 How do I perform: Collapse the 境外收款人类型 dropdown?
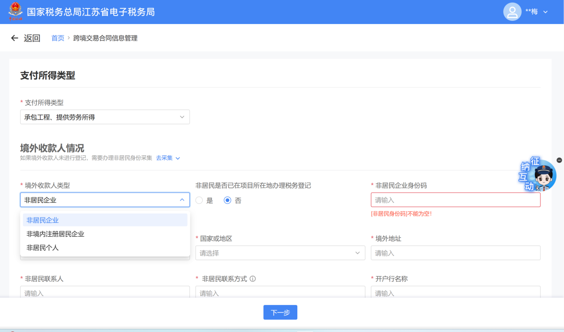point(182,200)
